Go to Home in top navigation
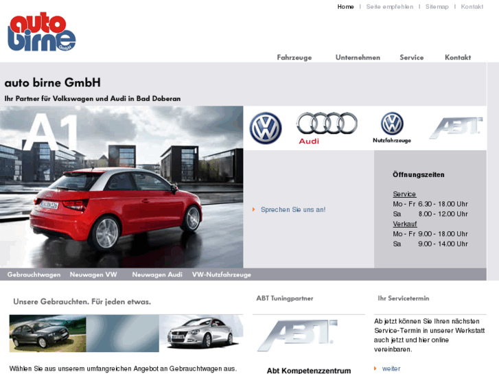The image size is (499, 374). click(346, 7)
